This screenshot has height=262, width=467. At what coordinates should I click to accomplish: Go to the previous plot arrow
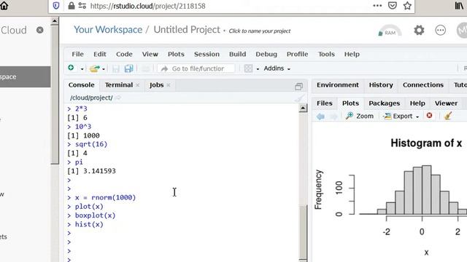(320, 116)
